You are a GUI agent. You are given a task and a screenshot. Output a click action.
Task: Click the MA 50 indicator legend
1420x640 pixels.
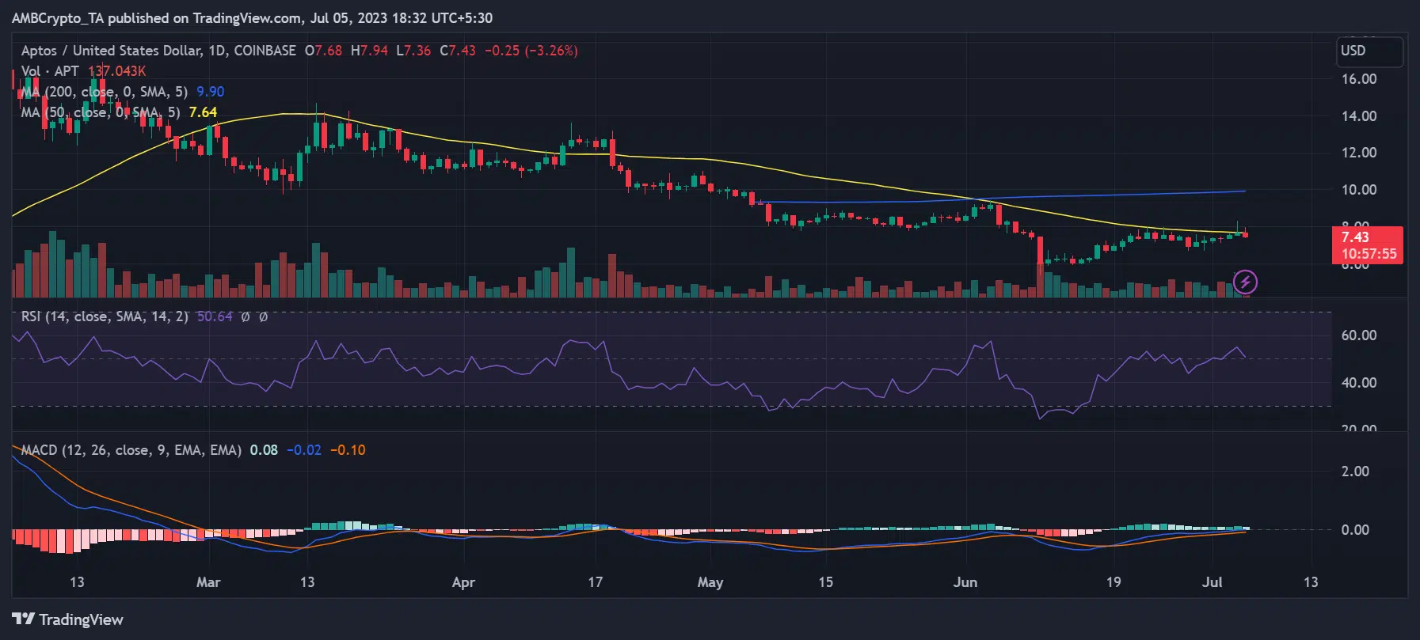101,112
